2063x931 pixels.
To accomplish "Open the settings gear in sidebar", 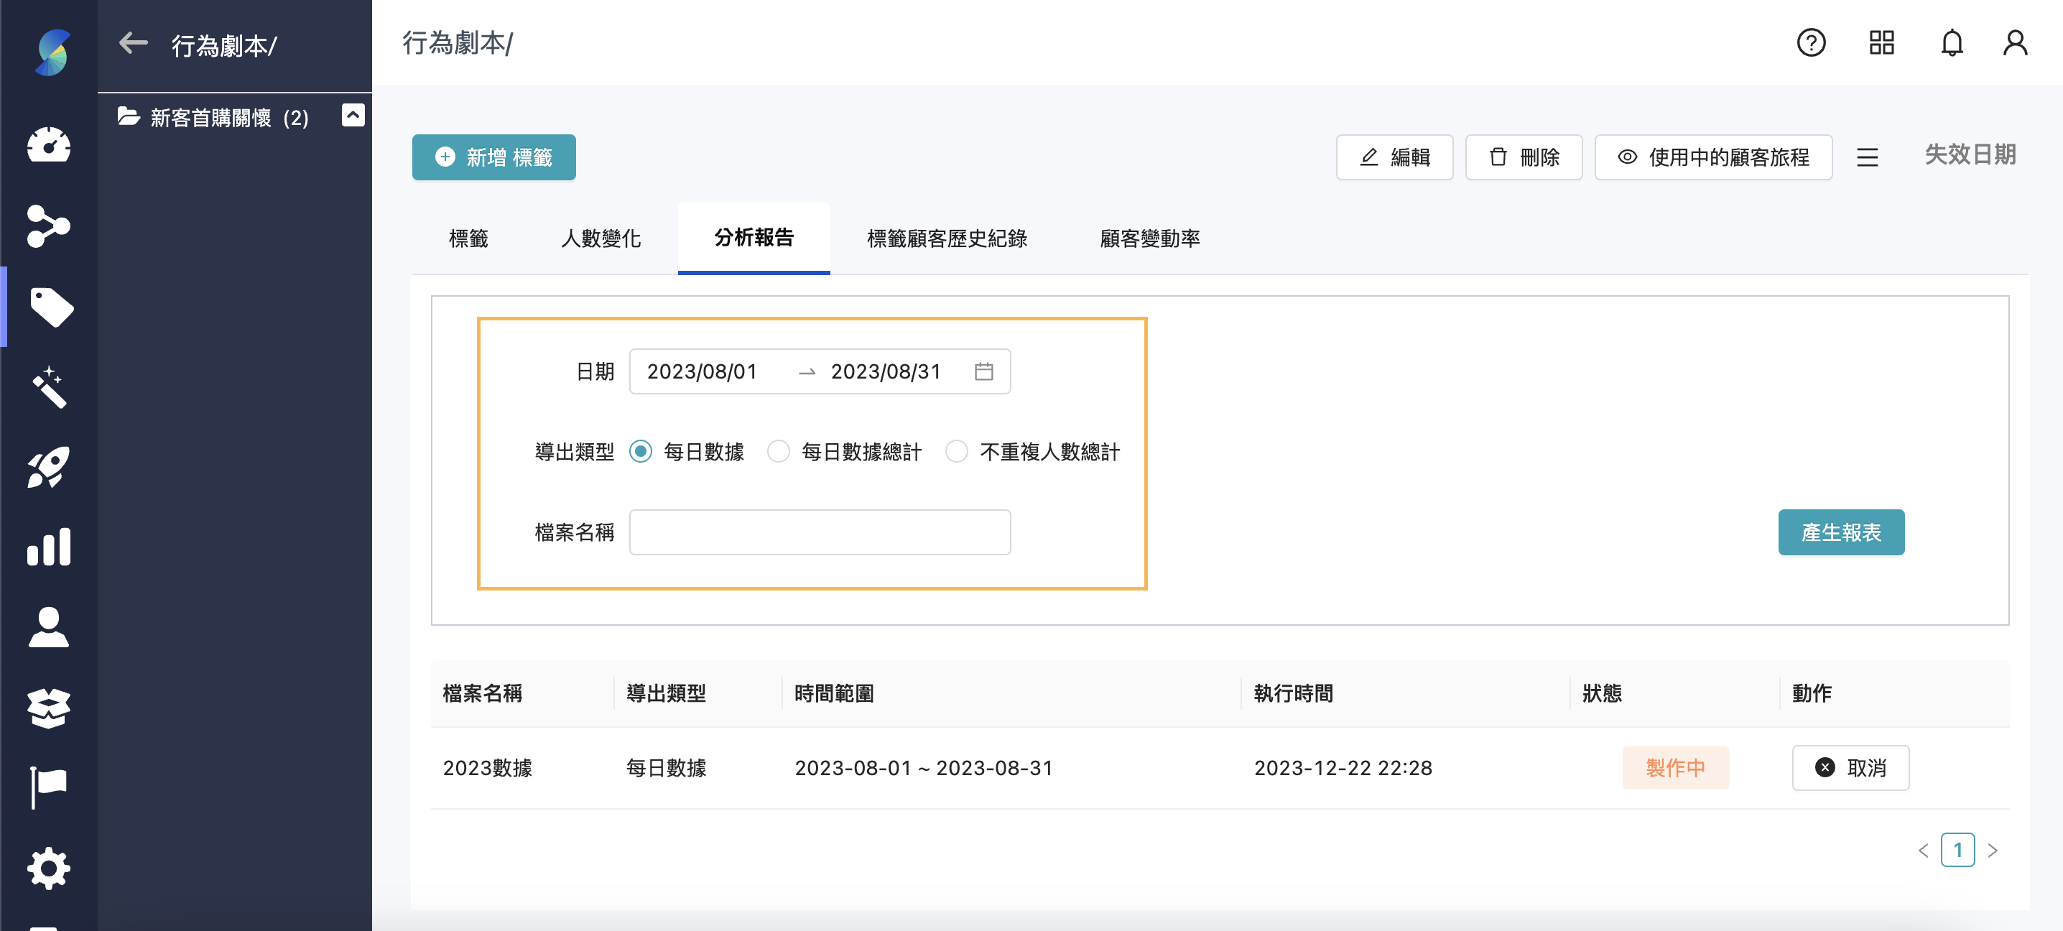I will coord(49,868).
